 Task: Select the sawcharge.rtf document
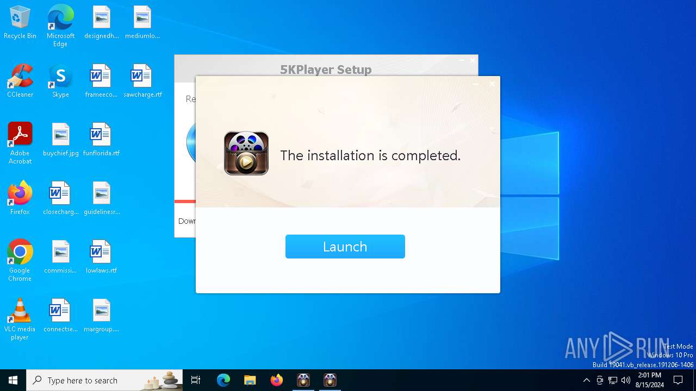(x=142, y=81)
